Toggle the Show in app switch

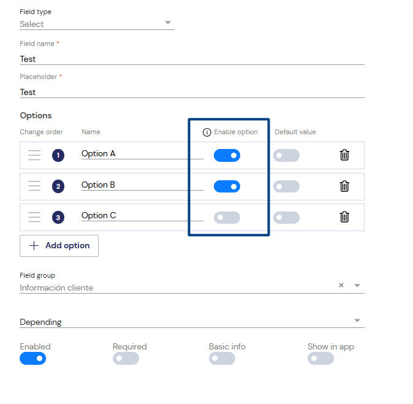coord(320,359)
